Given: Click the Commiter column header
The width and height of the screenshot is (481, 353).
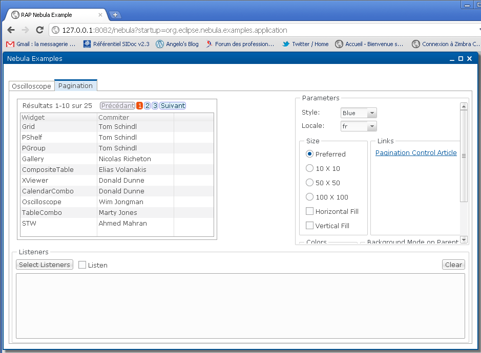Looking at the screenshot, I should 135,117.
